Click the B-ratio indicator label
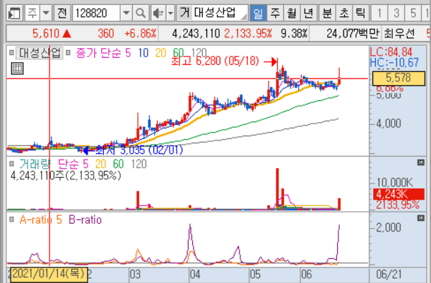 (85, 220)
